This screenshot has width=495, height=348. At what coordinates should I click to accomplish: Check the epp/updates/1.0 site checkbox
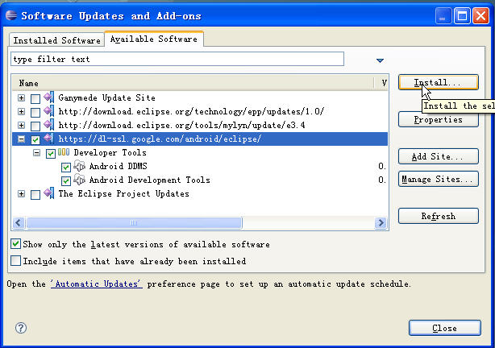pyautogui.click(x=35, y=112)
